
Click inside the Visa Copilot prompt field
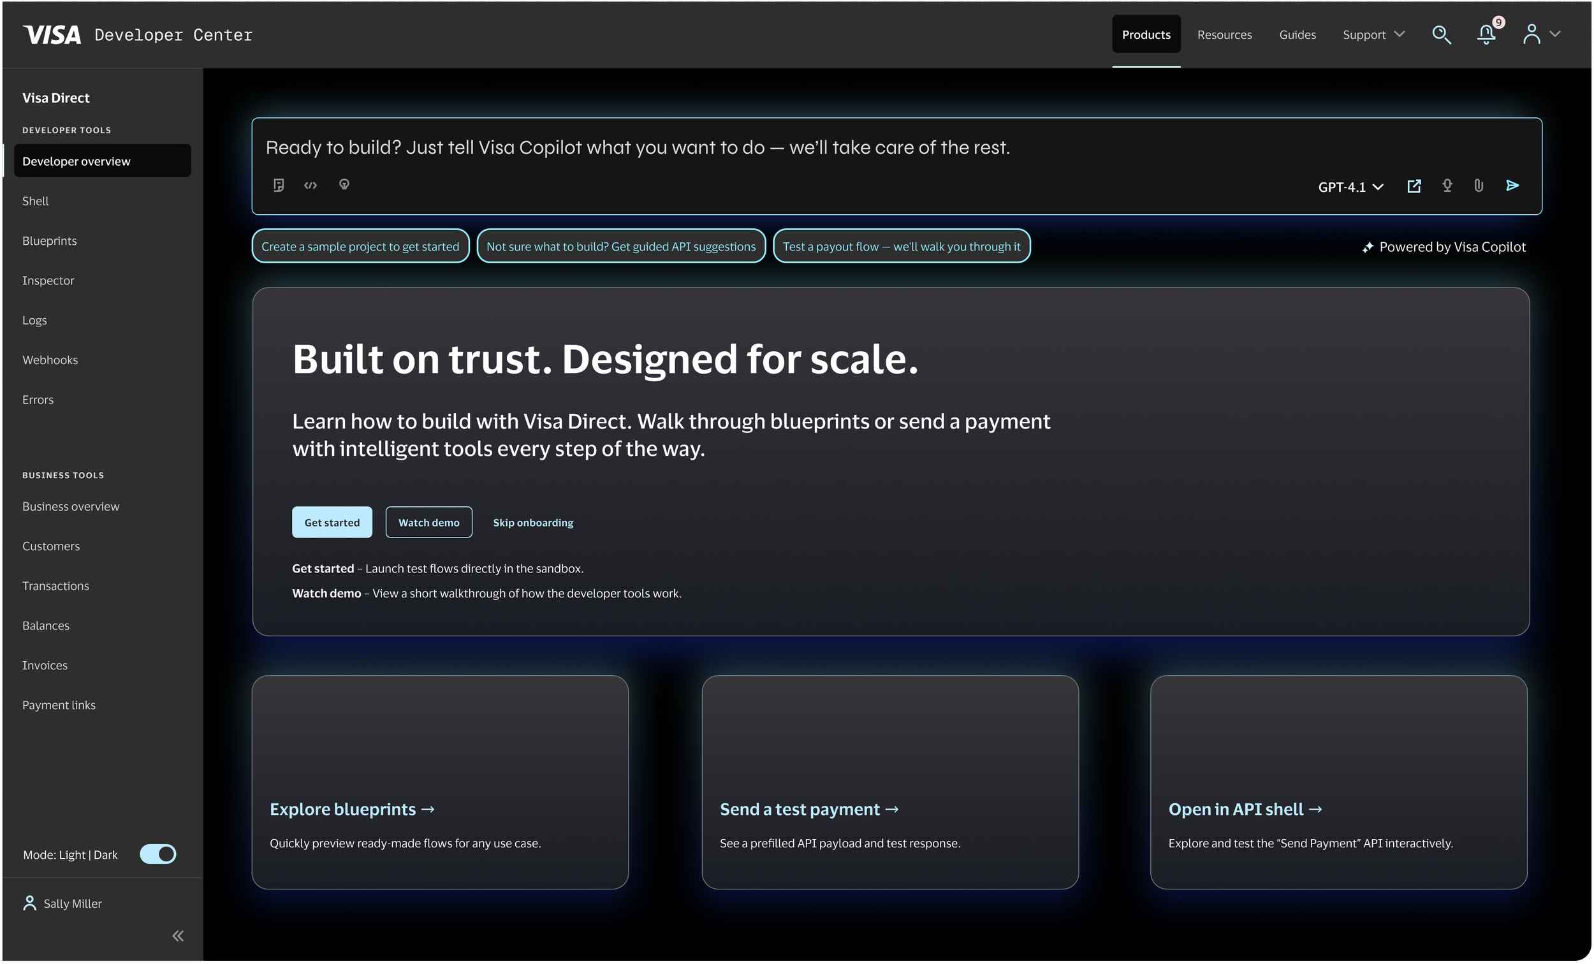(x=777, y=147)
